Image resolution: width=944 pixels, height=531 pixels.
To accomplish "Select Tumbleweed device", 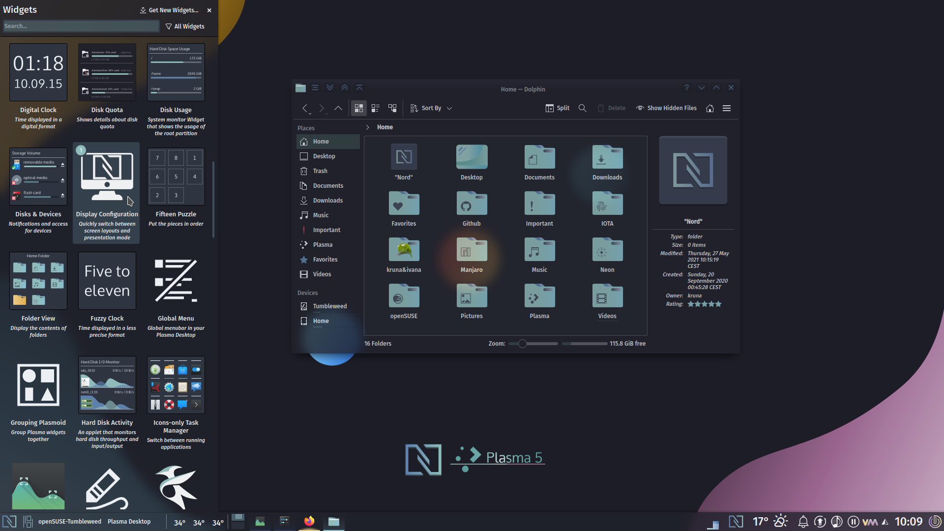I will coord(328,306).
